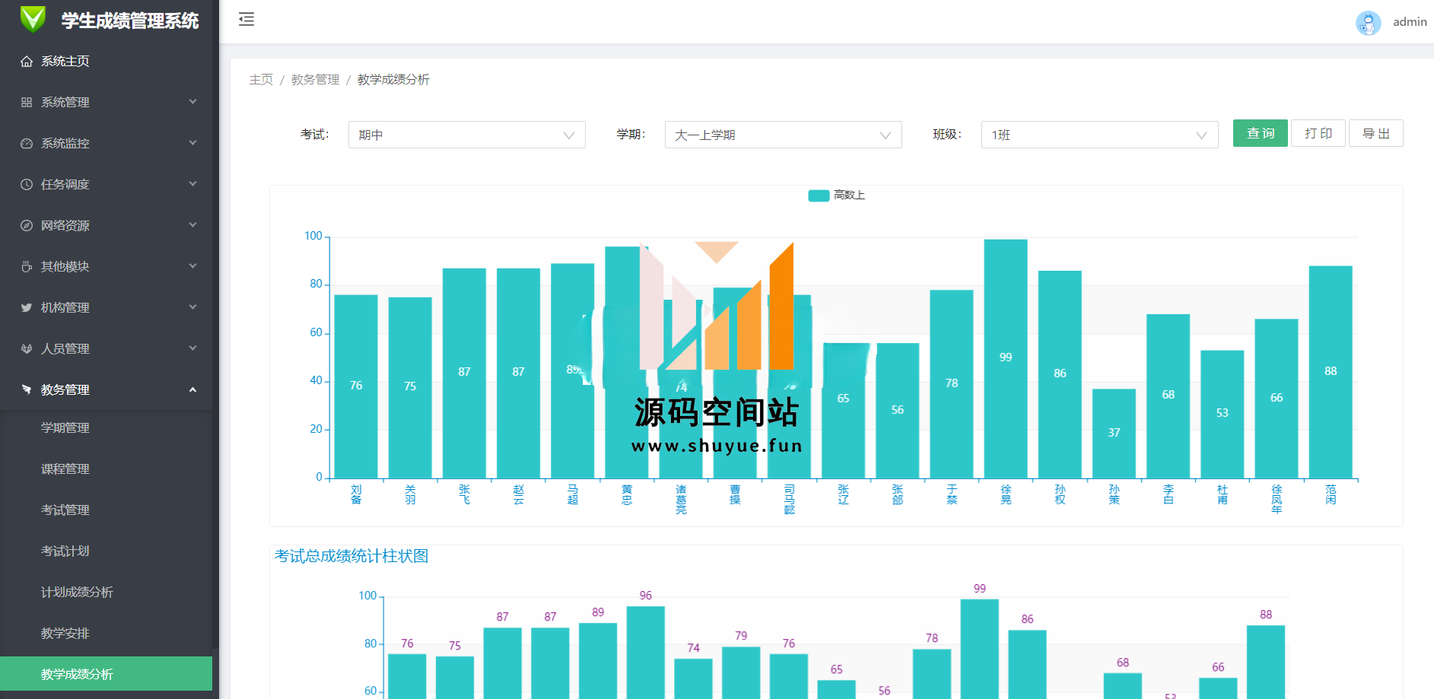Click the 孙策 bar with value 37
The height and width of the screenshot is (699, 1434).
pos(1114,434)
